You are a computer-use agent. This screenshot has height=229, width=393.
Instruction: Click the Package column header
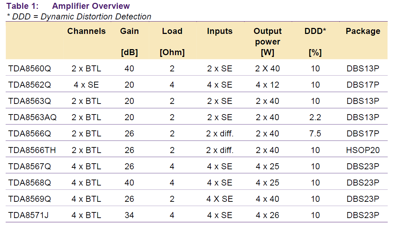[x=363, y=31]
